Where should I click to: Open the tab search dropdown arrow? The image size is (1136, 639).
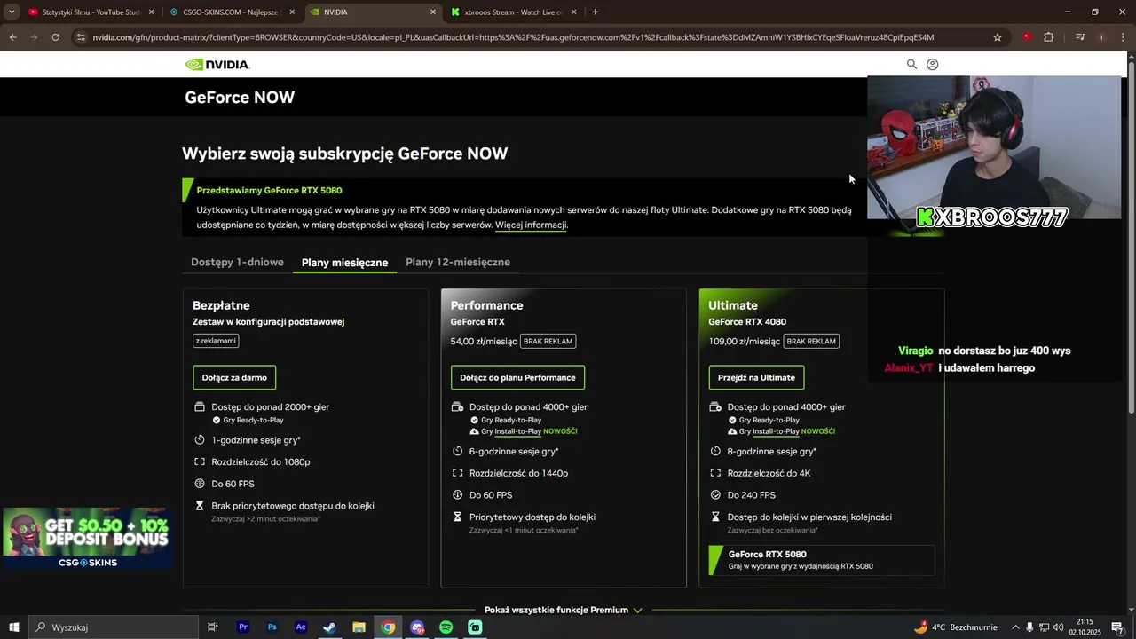[x=12, y=12]
